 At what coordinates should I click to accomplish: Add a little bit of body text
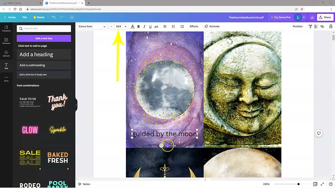(x=44, y=74)
